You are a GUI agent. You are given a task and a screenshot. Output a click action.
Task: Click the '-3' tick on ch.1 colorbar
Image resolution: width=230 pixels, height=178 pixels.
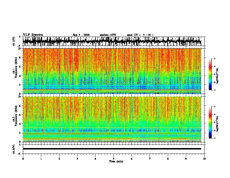214,58
